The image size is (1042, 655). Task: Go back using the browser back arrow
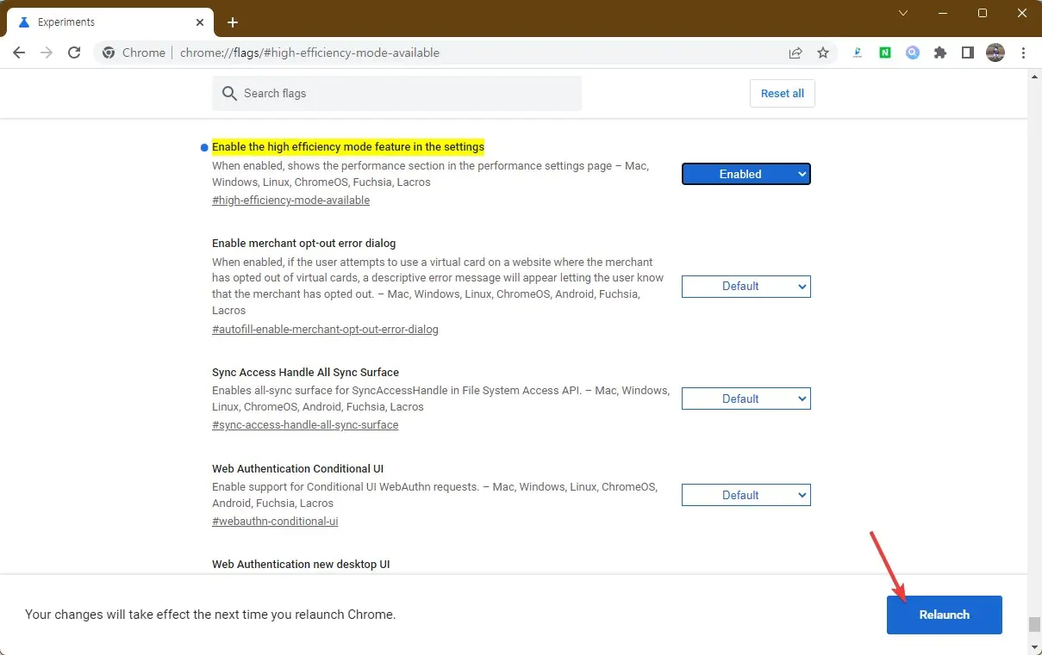click(19, 53)
